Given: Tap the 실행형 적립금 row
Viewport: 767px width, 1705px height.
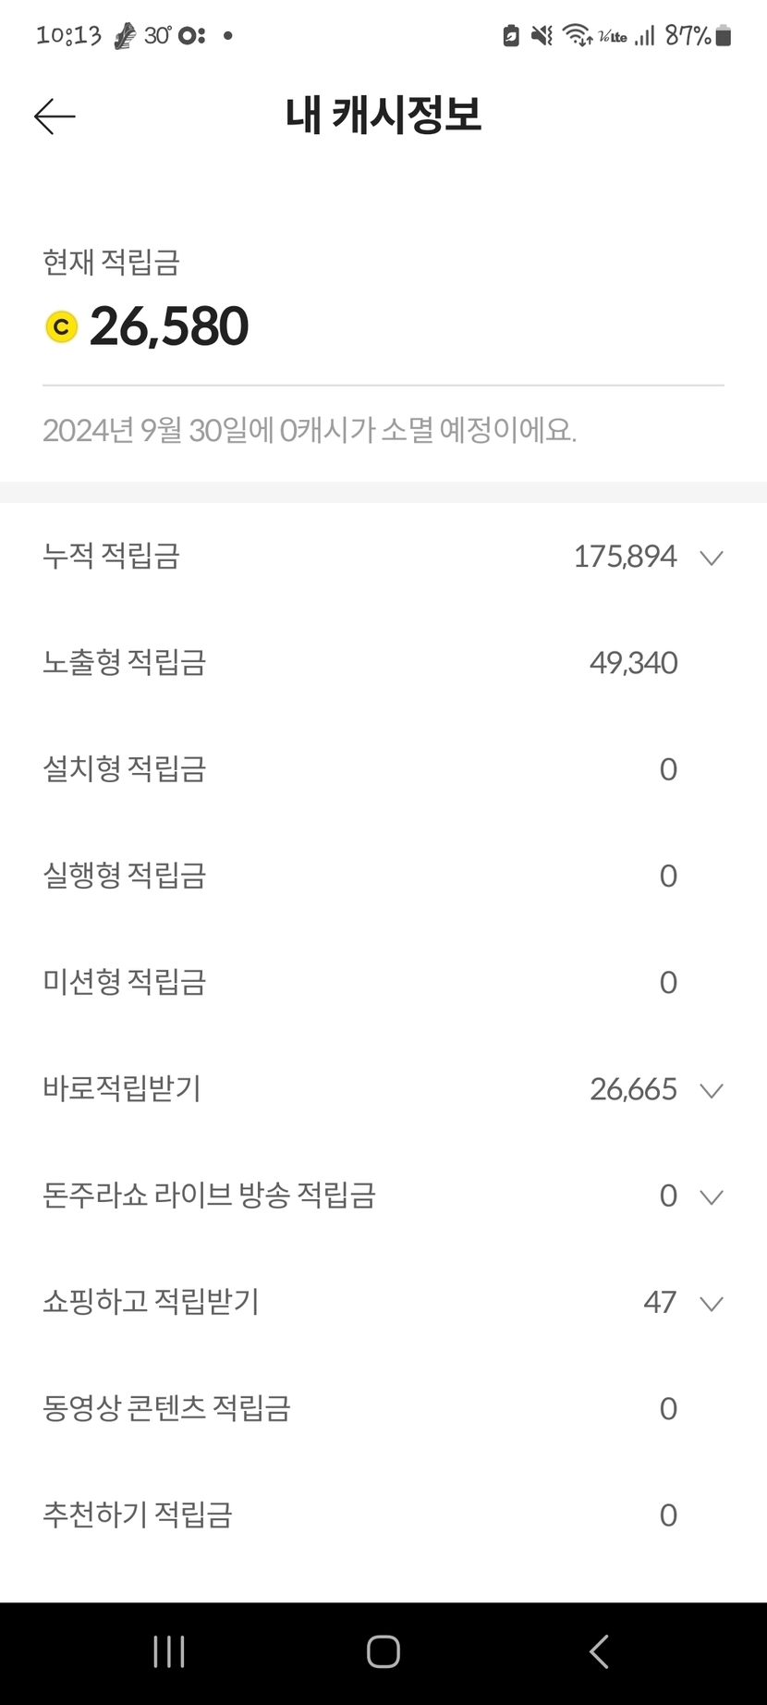Looking at the screenshot, I should point(383,876).
